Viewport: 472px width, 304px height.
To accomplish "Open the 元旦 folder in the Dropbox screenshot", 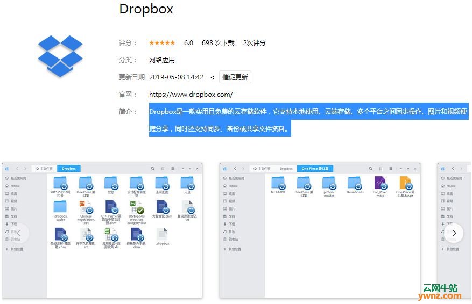I will click(187, 185).
